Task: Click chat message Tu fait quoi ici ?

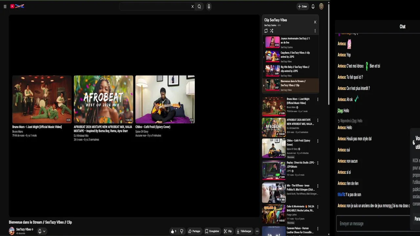Action: [x=355, y=77]
